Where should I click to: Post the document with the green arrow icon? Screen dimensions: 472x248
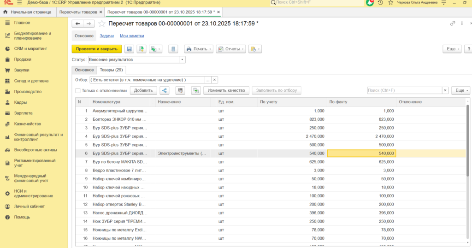click(141, 49)
